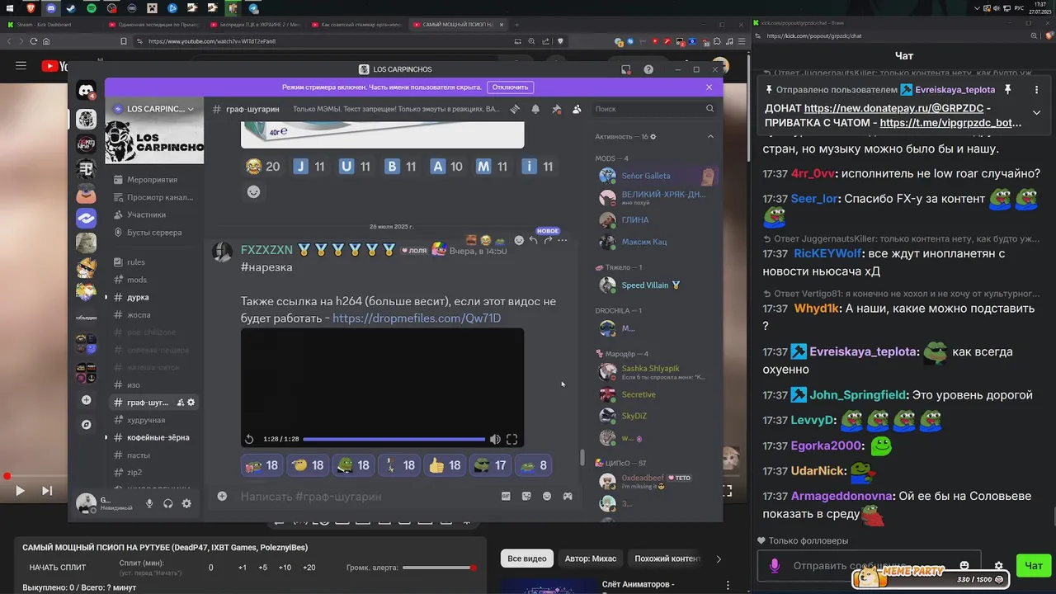Toggle microphone mute in Discord user panel

[149, 503]
